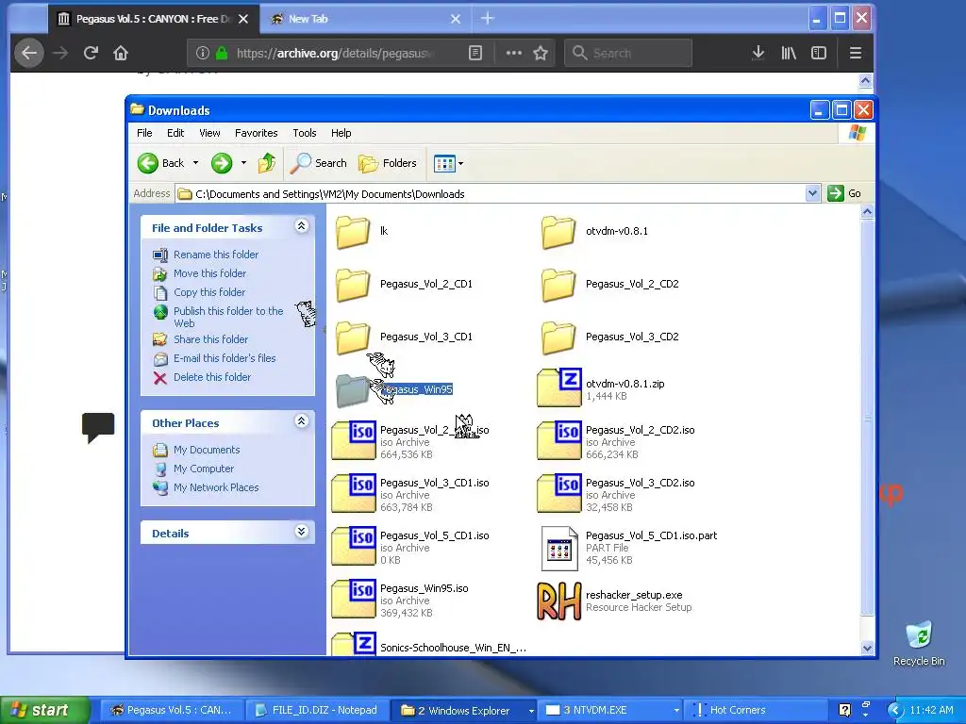The height and width of the screenshot is (724, 966).
Task: Collapse Other Places panel
Action: 301,421
